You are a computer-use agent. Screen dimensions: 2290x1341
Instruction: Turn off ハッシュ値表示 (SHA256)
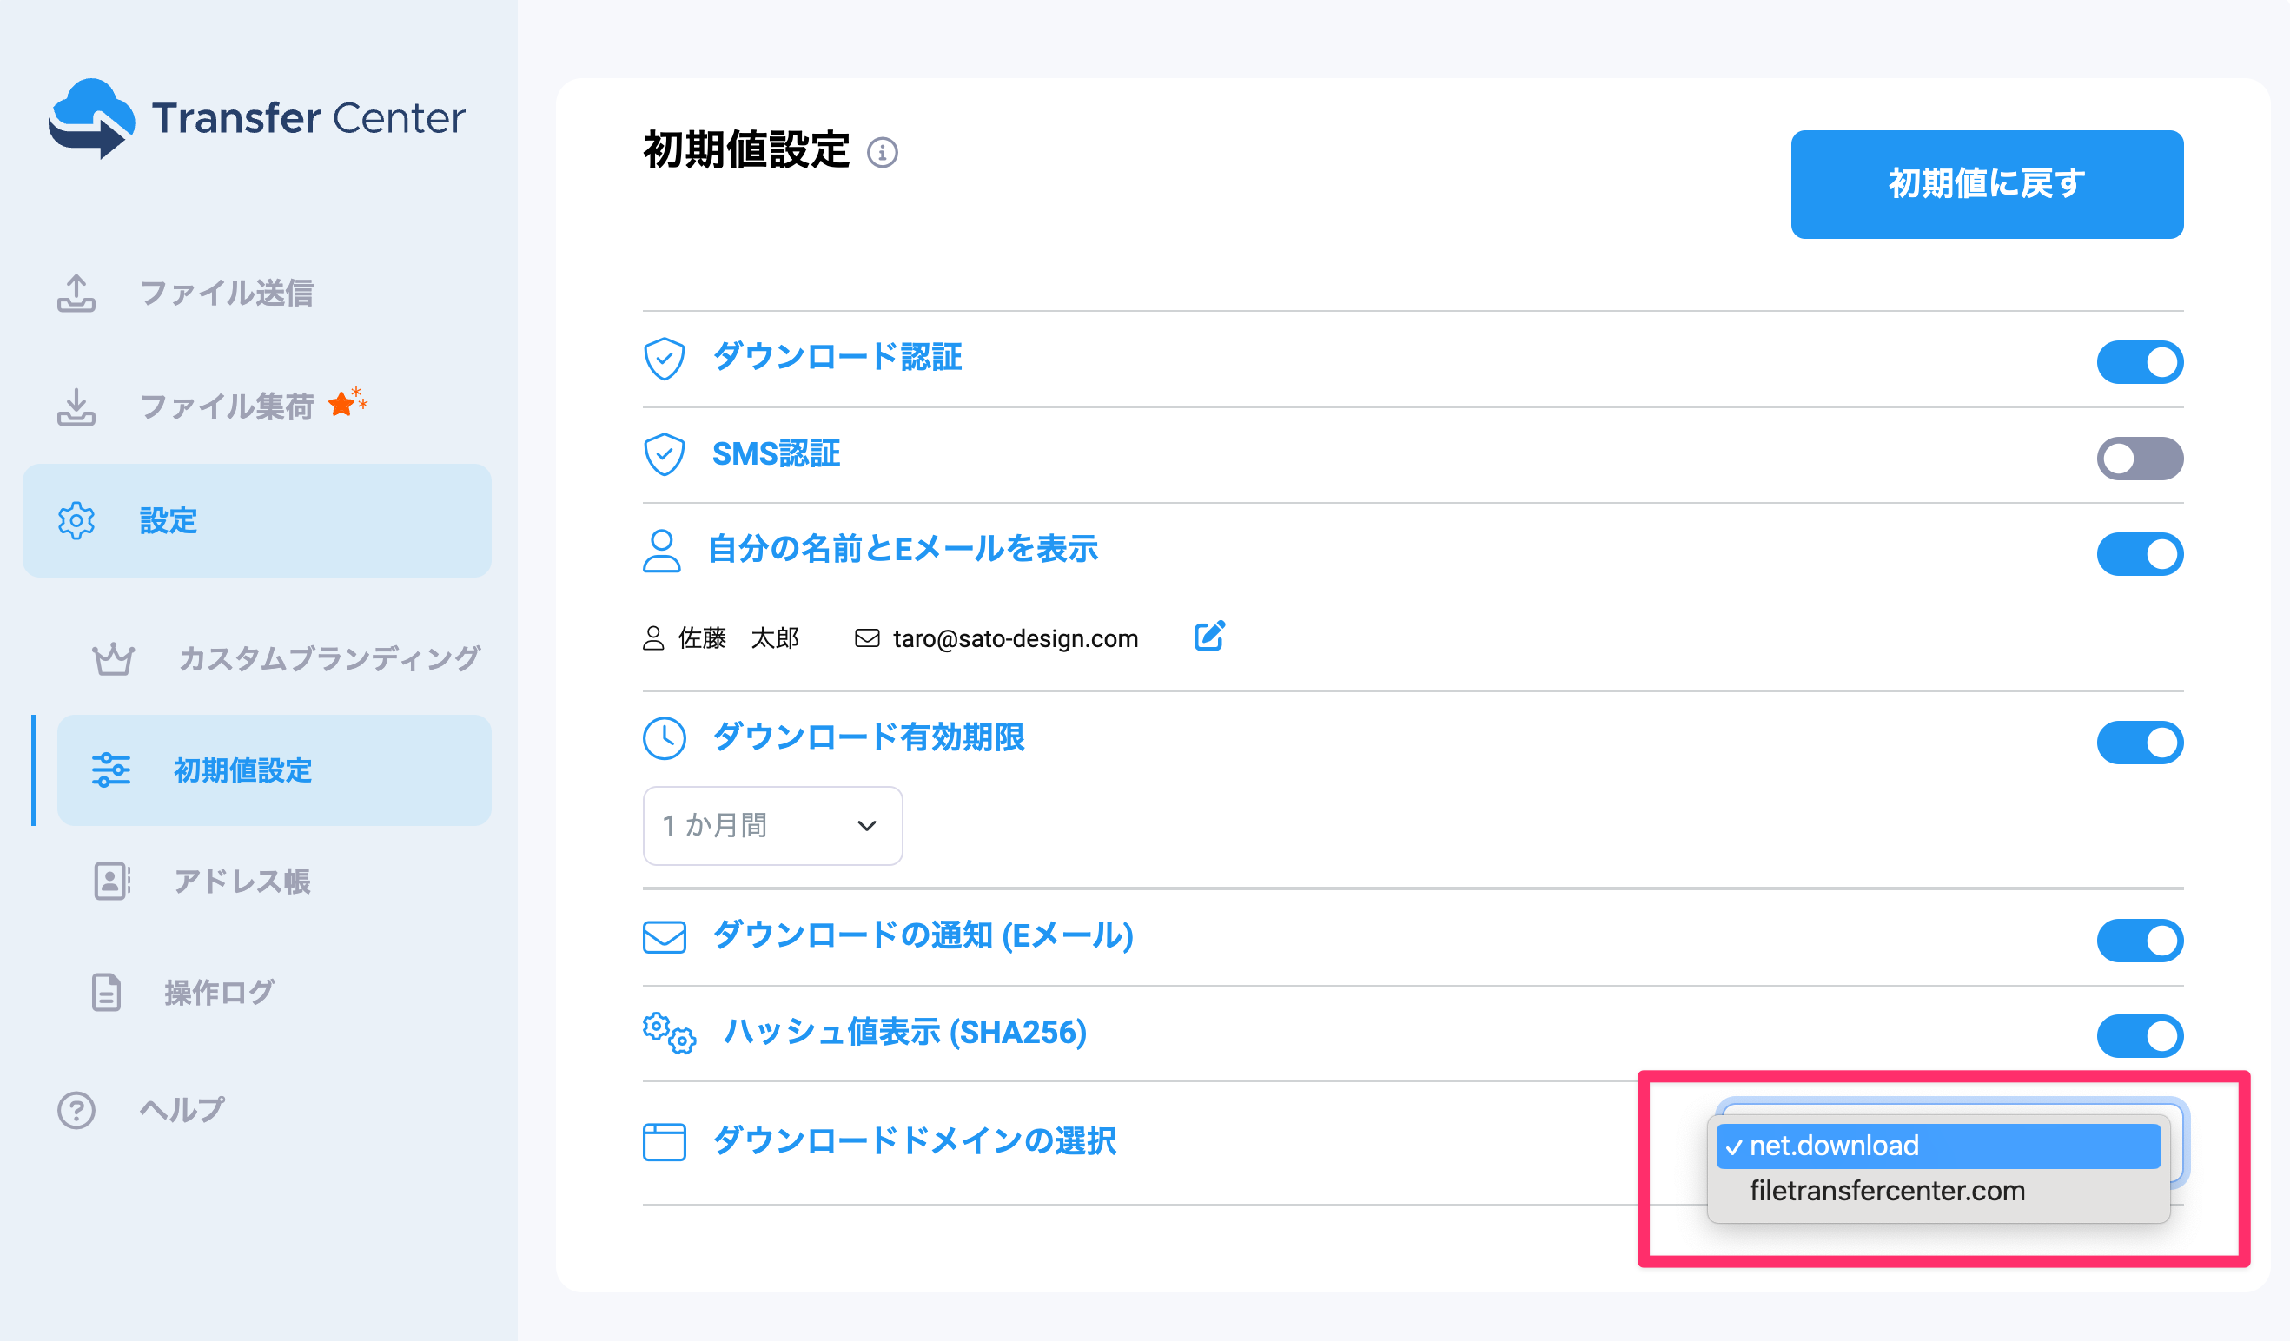2140,1034
